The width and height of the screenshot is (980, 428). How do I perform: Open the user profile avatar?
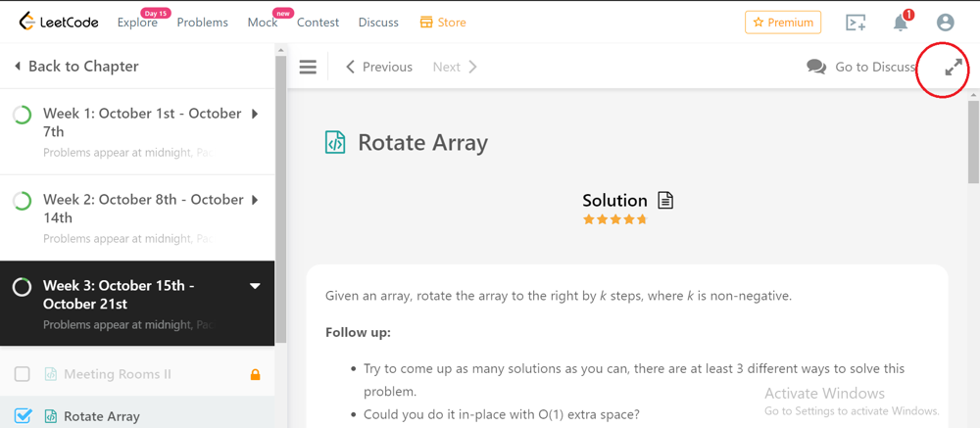pyautogui.click(x=945, y=23)
